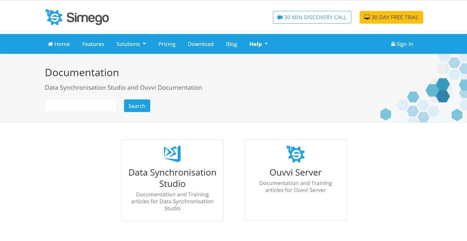Start the 30 Day Free Trial
Viewport: 467px width, 241px height.
click(391, 17)
